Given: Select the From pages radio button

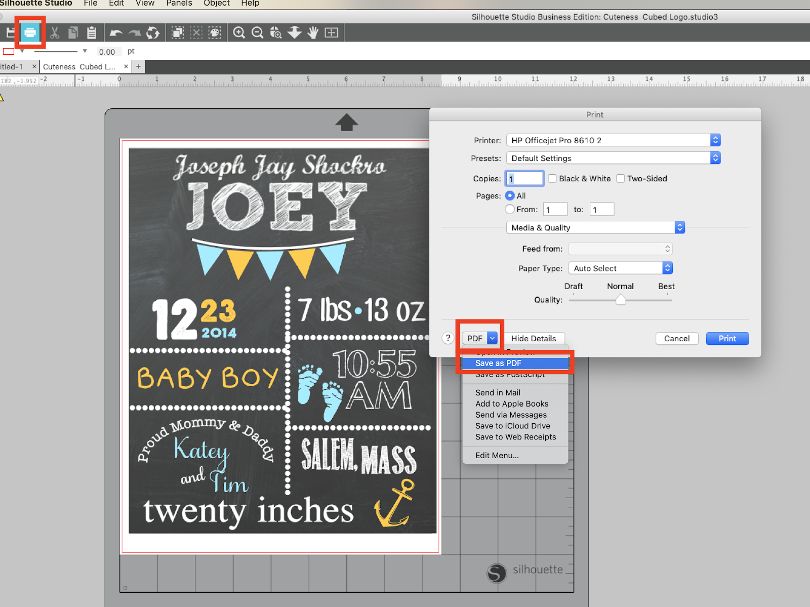Looking at the screenshot, I should pos(510,209).
